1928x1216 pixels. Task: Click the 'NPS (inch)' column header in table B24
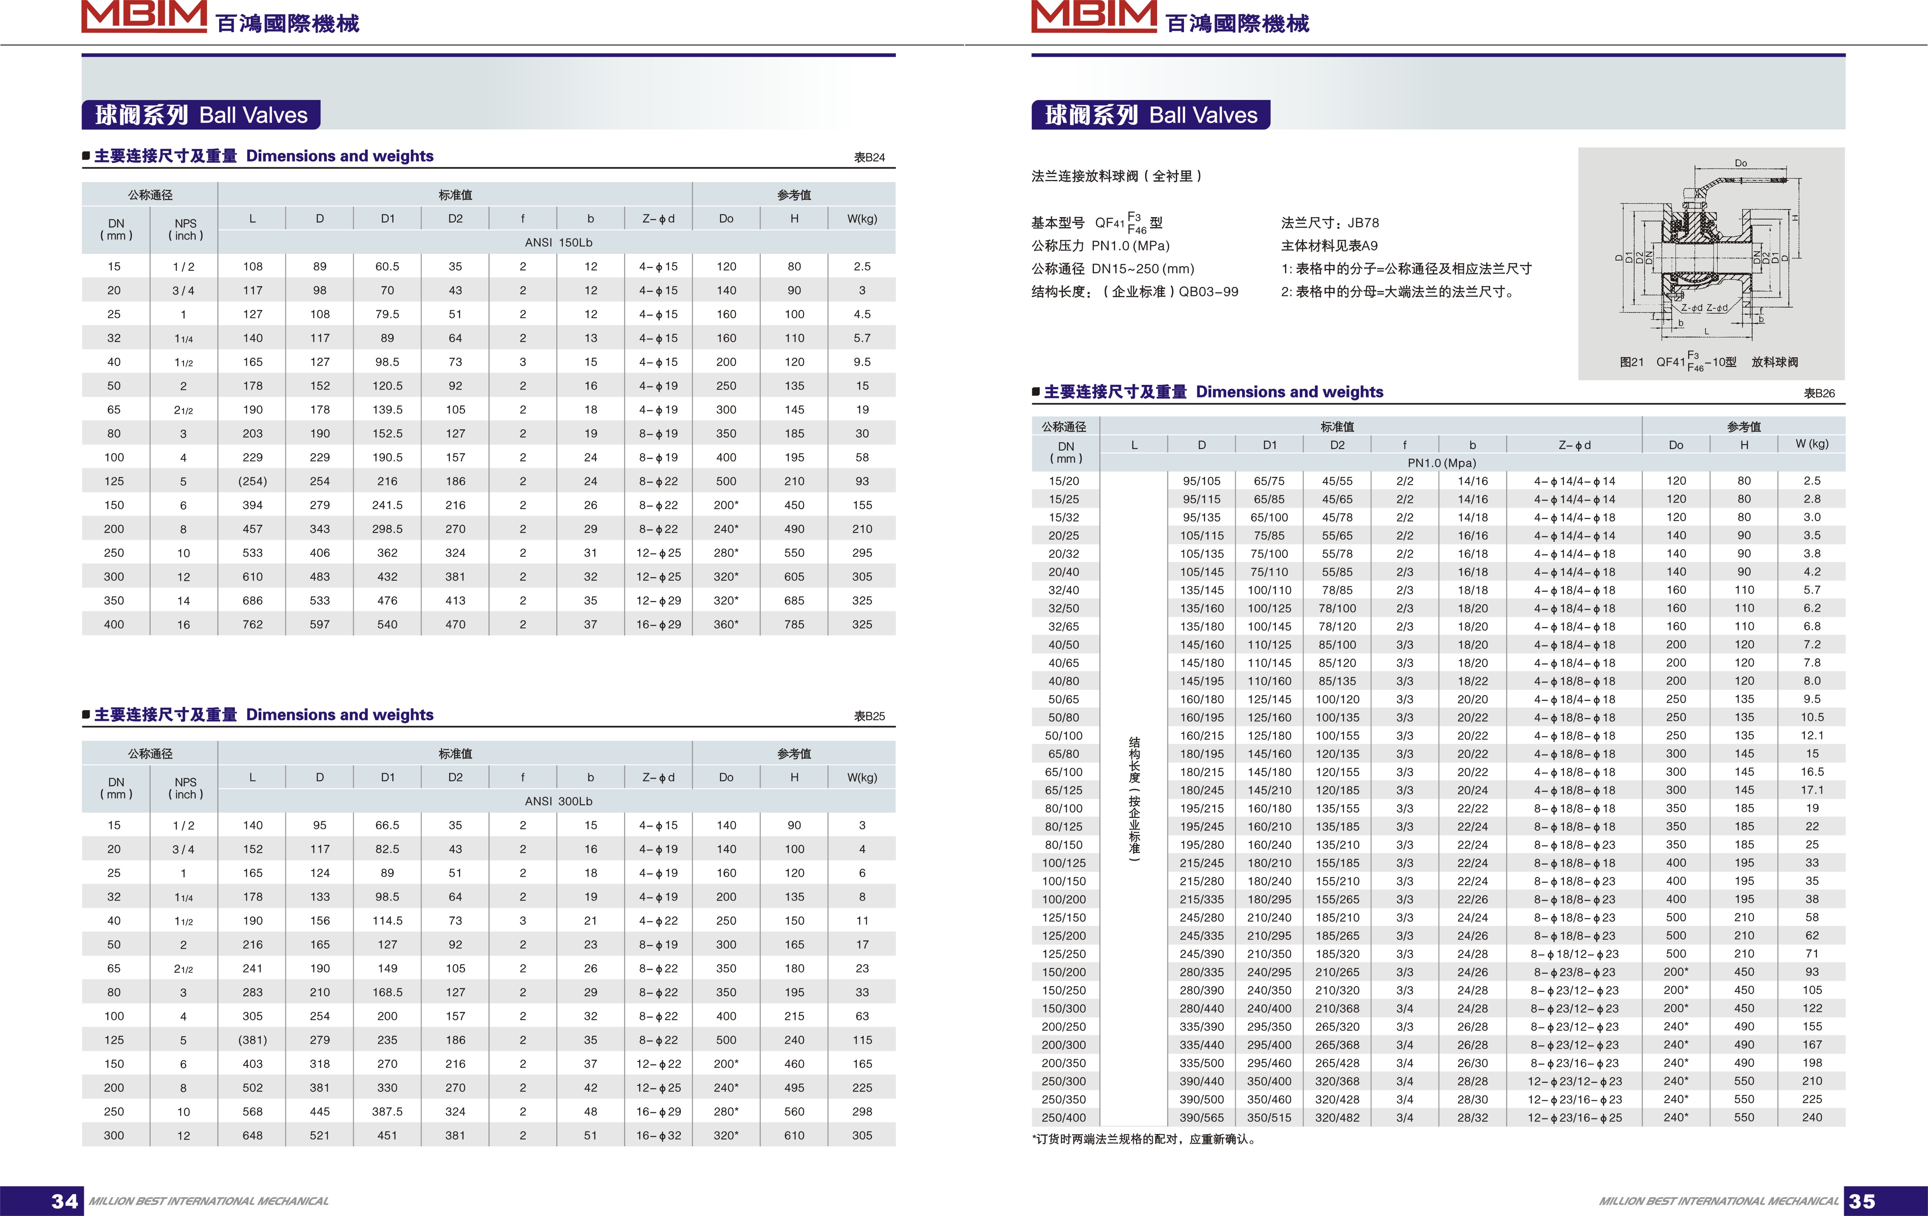[x=185, y=230]
